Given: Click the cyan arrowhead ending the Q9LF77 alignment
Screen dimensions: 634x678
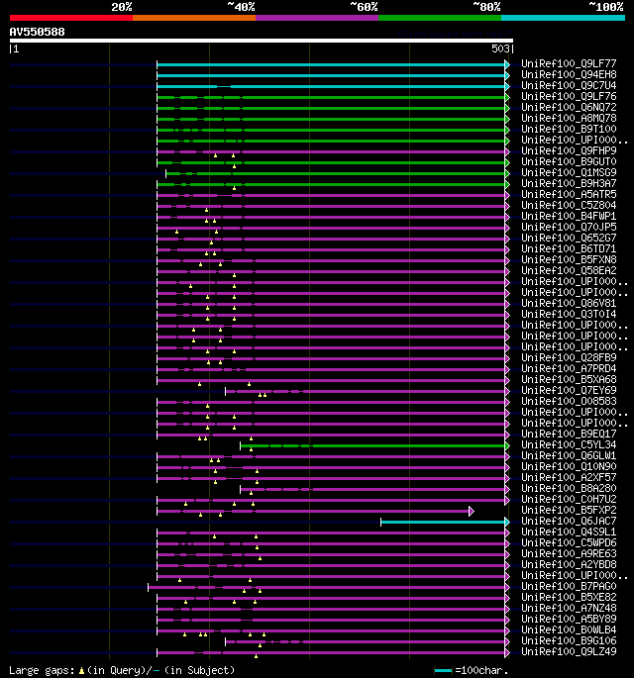Looking at the screenshot, I should [507, 65].
